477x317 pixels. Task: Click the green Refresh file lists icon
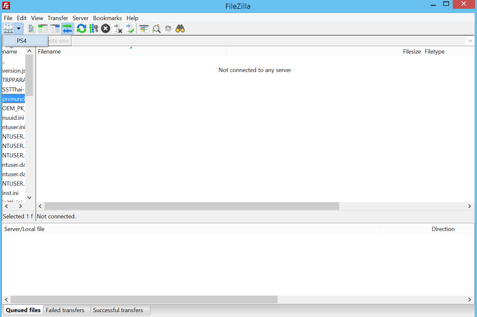81,29
